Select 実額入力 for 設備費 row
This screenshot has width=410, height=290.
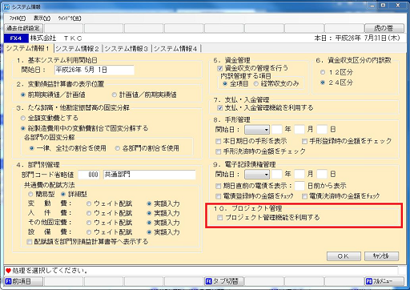click(x=150, y=232)
